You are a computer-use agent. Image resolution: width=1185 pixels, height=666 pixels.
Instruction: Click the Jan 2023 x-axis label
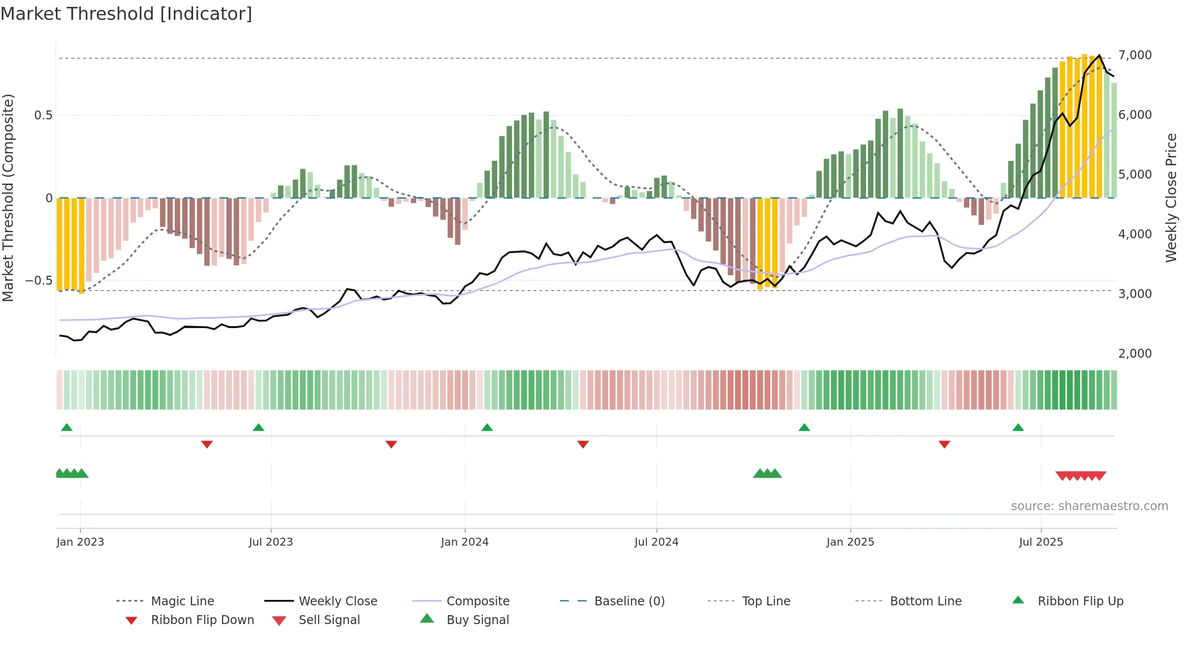click(x=80, y=542)
